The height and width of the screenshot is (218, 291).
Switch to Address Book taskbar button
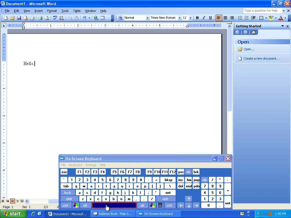pos(113,214)
